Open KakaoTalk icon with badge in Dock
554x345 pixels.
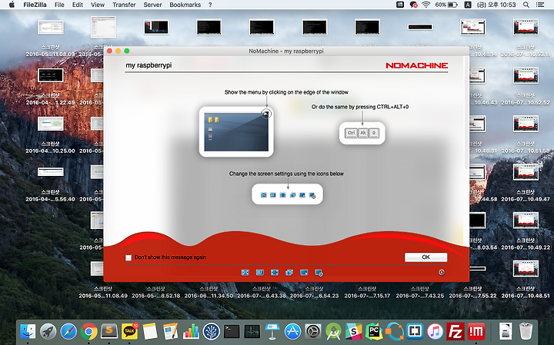pos(130,331)
